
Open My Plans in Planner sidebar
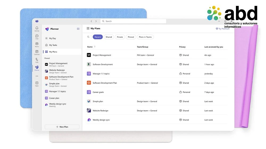62,52
